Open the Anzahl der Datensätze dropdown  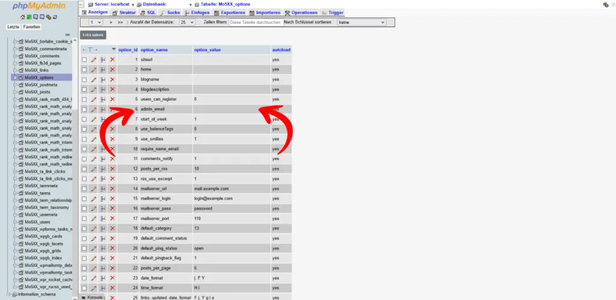pyautogui.click(x=187, y=22)
